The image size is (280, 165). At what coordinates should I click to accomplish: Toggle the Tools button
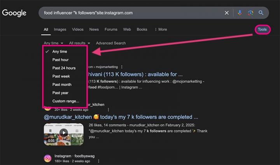(262, 30)
